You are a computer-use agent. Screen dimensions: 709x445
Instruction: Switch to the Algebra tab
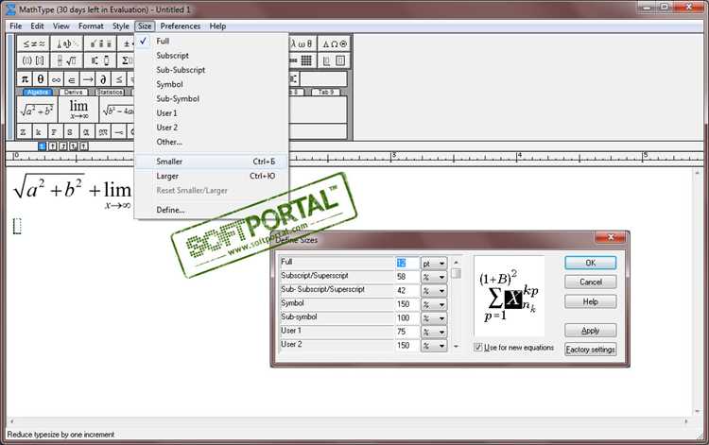(38, 93)
